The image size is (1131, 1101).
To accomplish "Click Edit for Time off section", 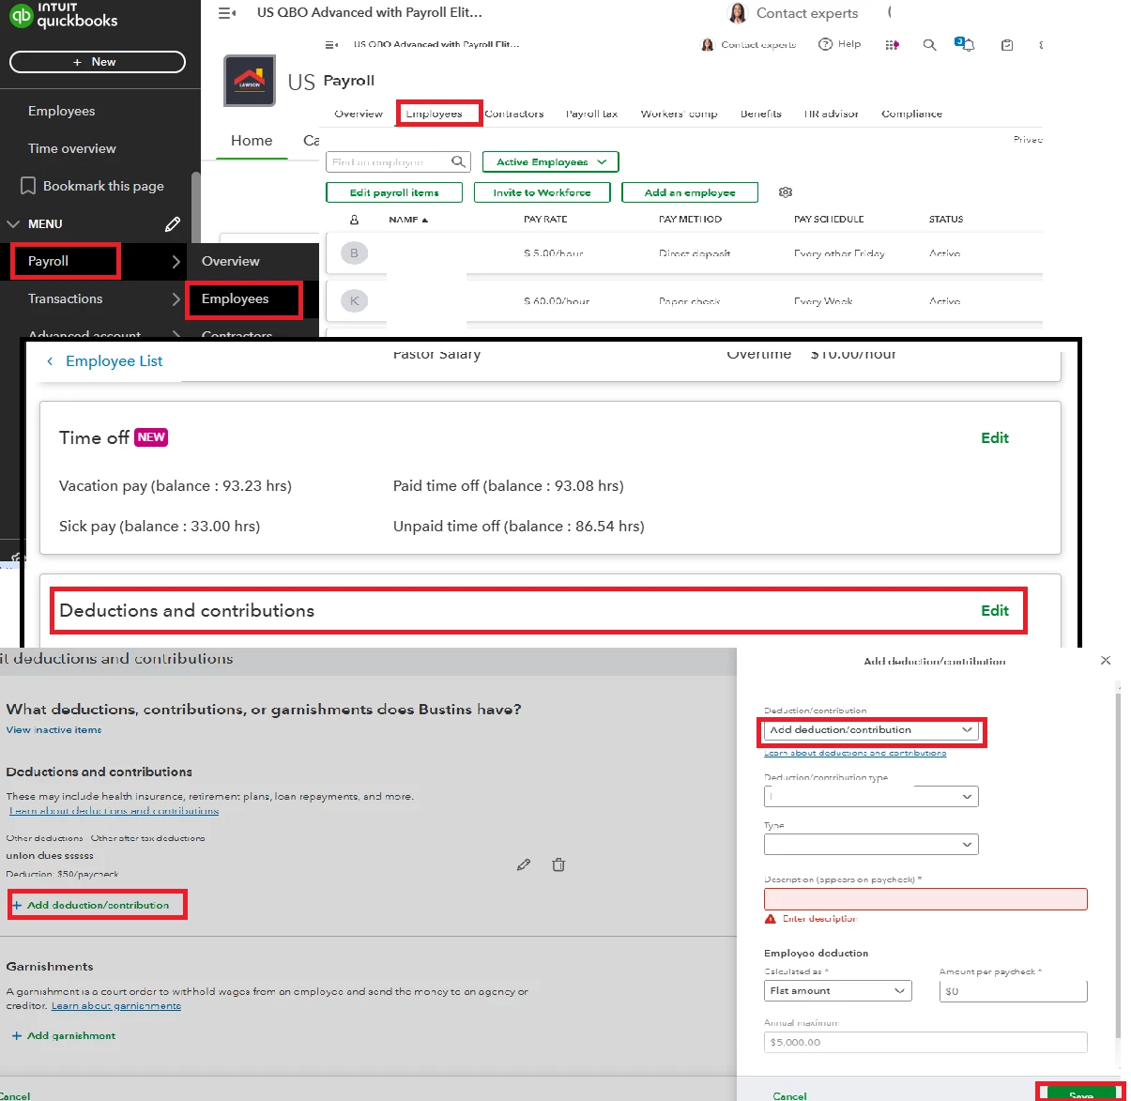I will 995,438.
